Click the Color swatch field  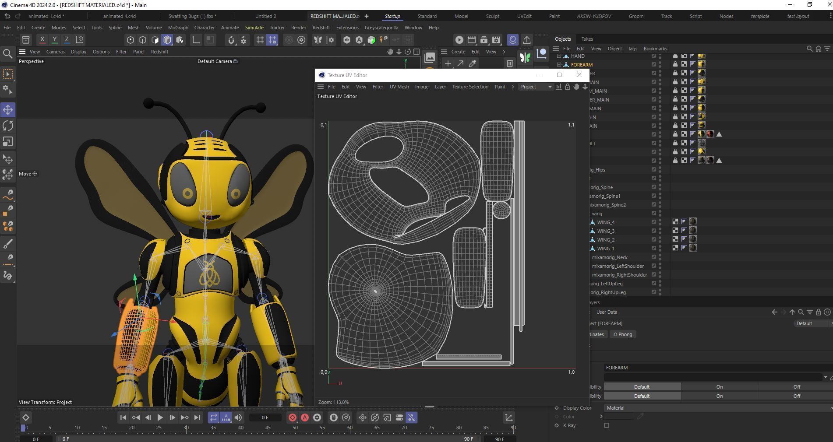click(x=618, y=417)
